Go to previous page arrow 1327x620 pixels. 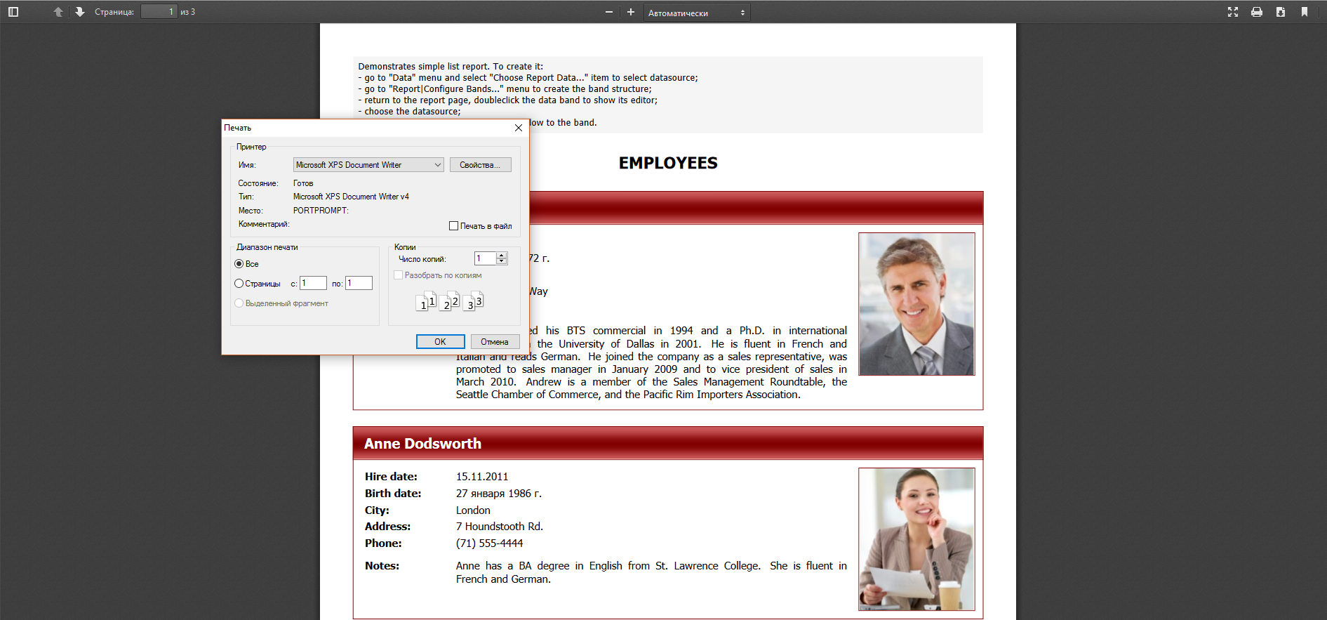58,12
